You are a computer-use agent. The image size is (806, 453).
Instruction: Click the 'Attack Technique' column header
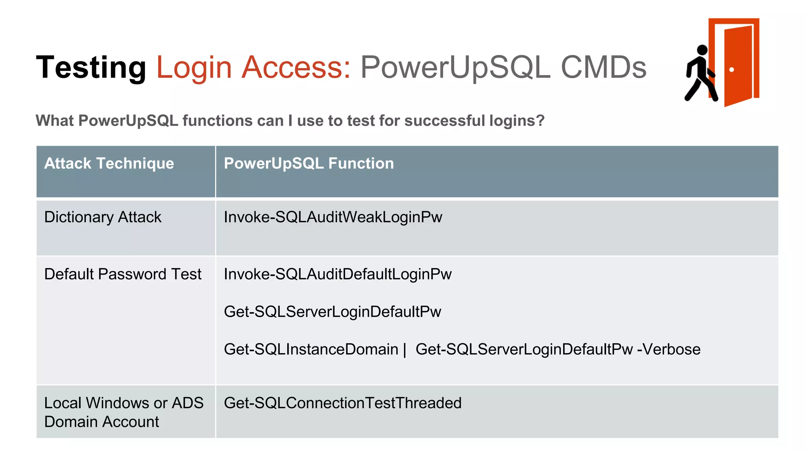click(x=109, y=163)
